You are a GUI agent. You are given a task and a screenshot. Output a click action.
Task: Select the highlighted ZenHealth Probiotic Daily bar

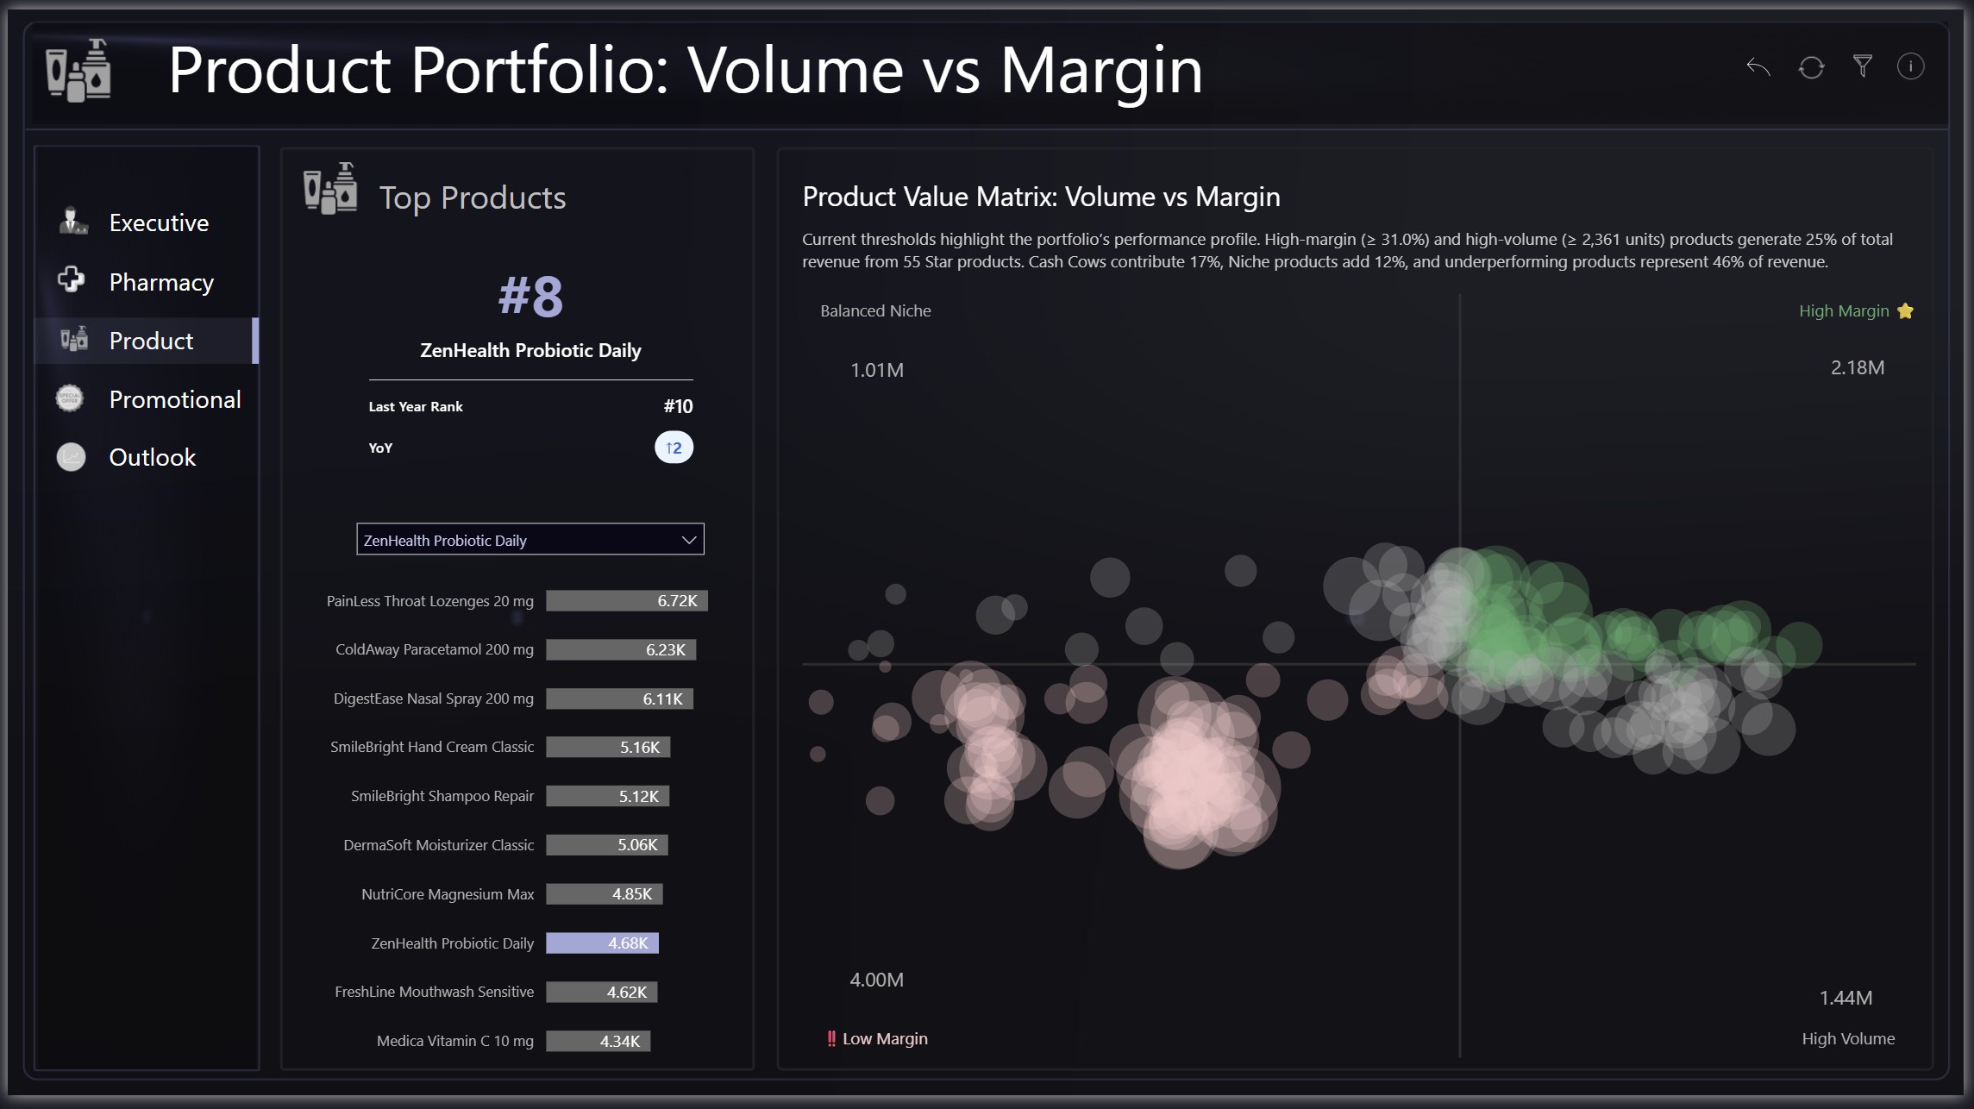click(602, 943)
